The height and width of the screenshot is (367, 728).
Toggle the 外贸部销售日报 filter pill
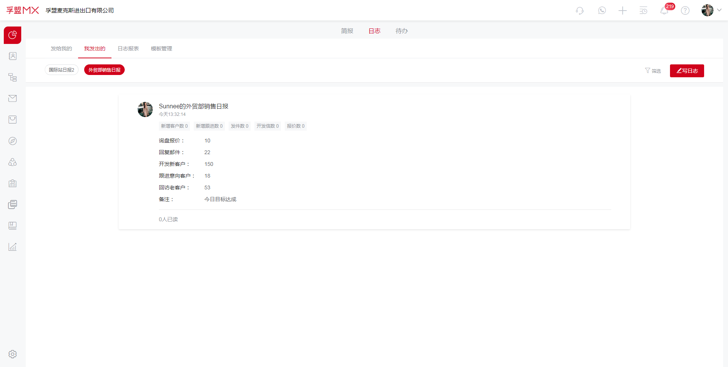104,70
